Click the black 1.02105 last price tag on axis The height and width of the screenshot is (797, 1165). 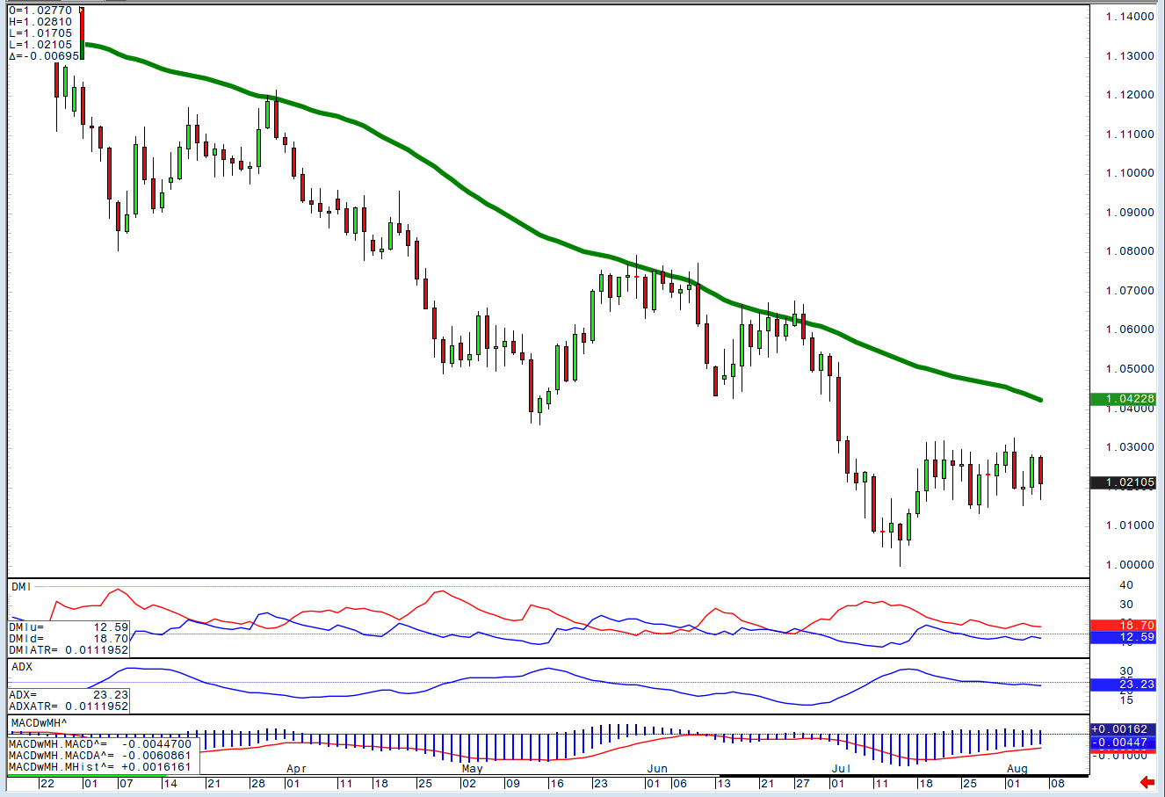(1124, 482)
